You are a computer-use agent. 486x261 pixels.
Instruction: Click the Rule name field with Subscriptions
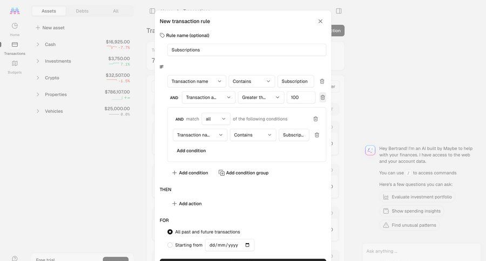[247, 50]
